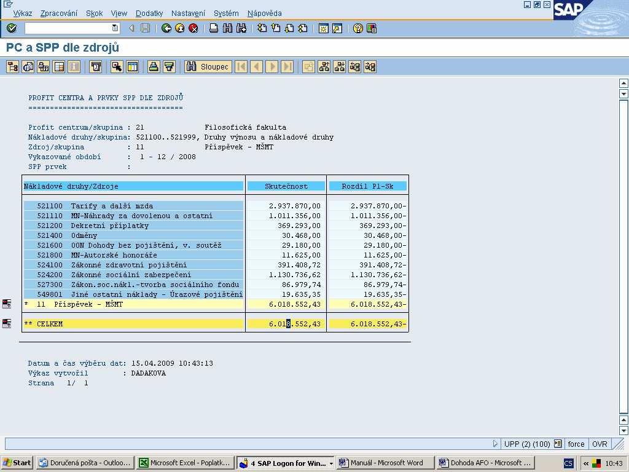Click the Rozdíl Pl-Sk column header

point(367,186)
